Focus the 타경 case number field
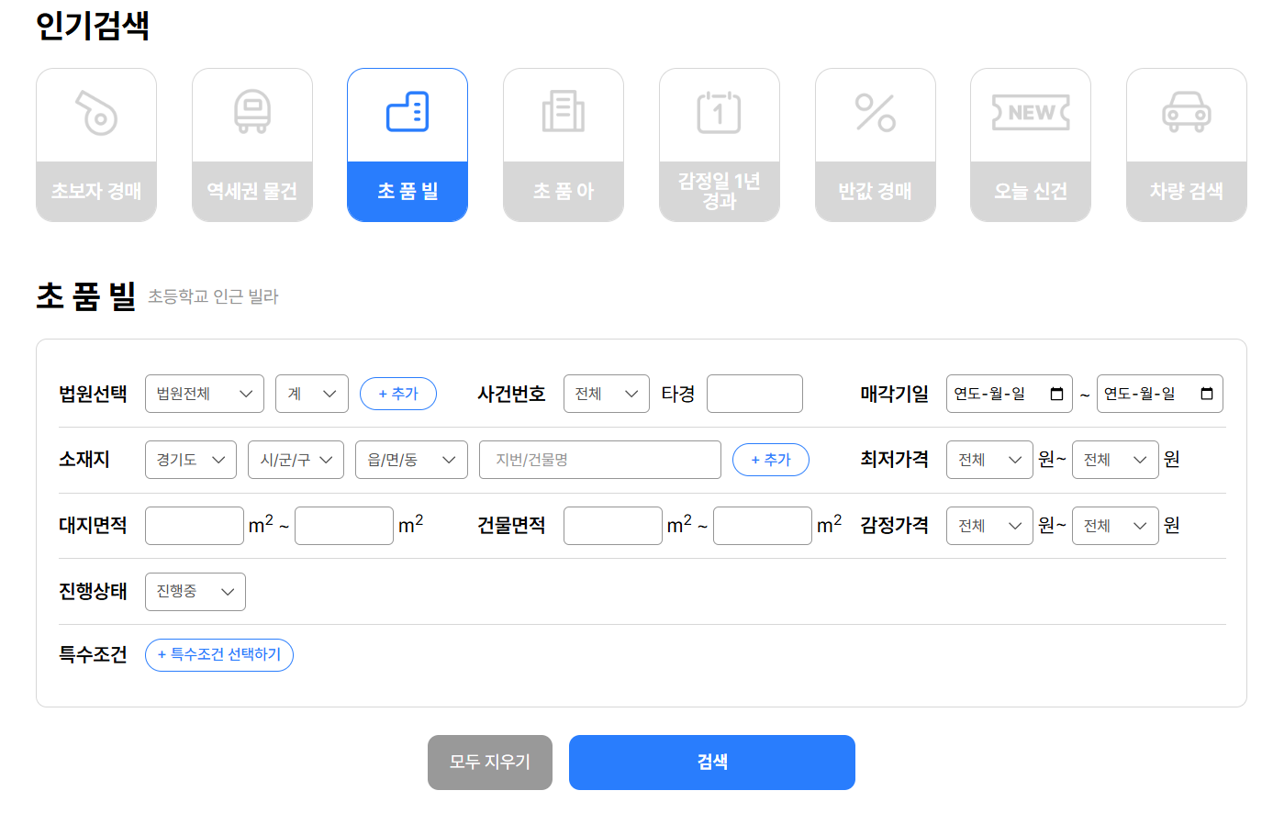1273x813 pixels. [754, 394]
